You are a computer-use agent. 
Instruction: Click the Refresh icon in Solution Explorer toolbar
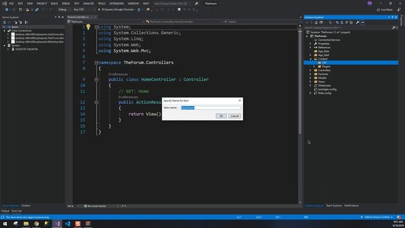pos(342,23)
